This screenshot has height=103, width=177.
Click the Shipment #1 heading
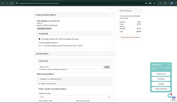(43, 34)
